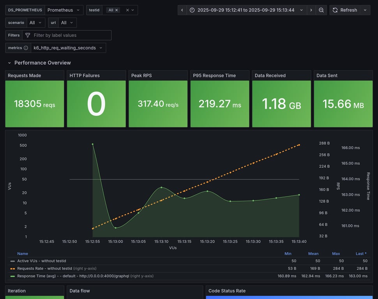Click the clock icon in time picker
Screen dimensions: 378x299
[192, 10]
